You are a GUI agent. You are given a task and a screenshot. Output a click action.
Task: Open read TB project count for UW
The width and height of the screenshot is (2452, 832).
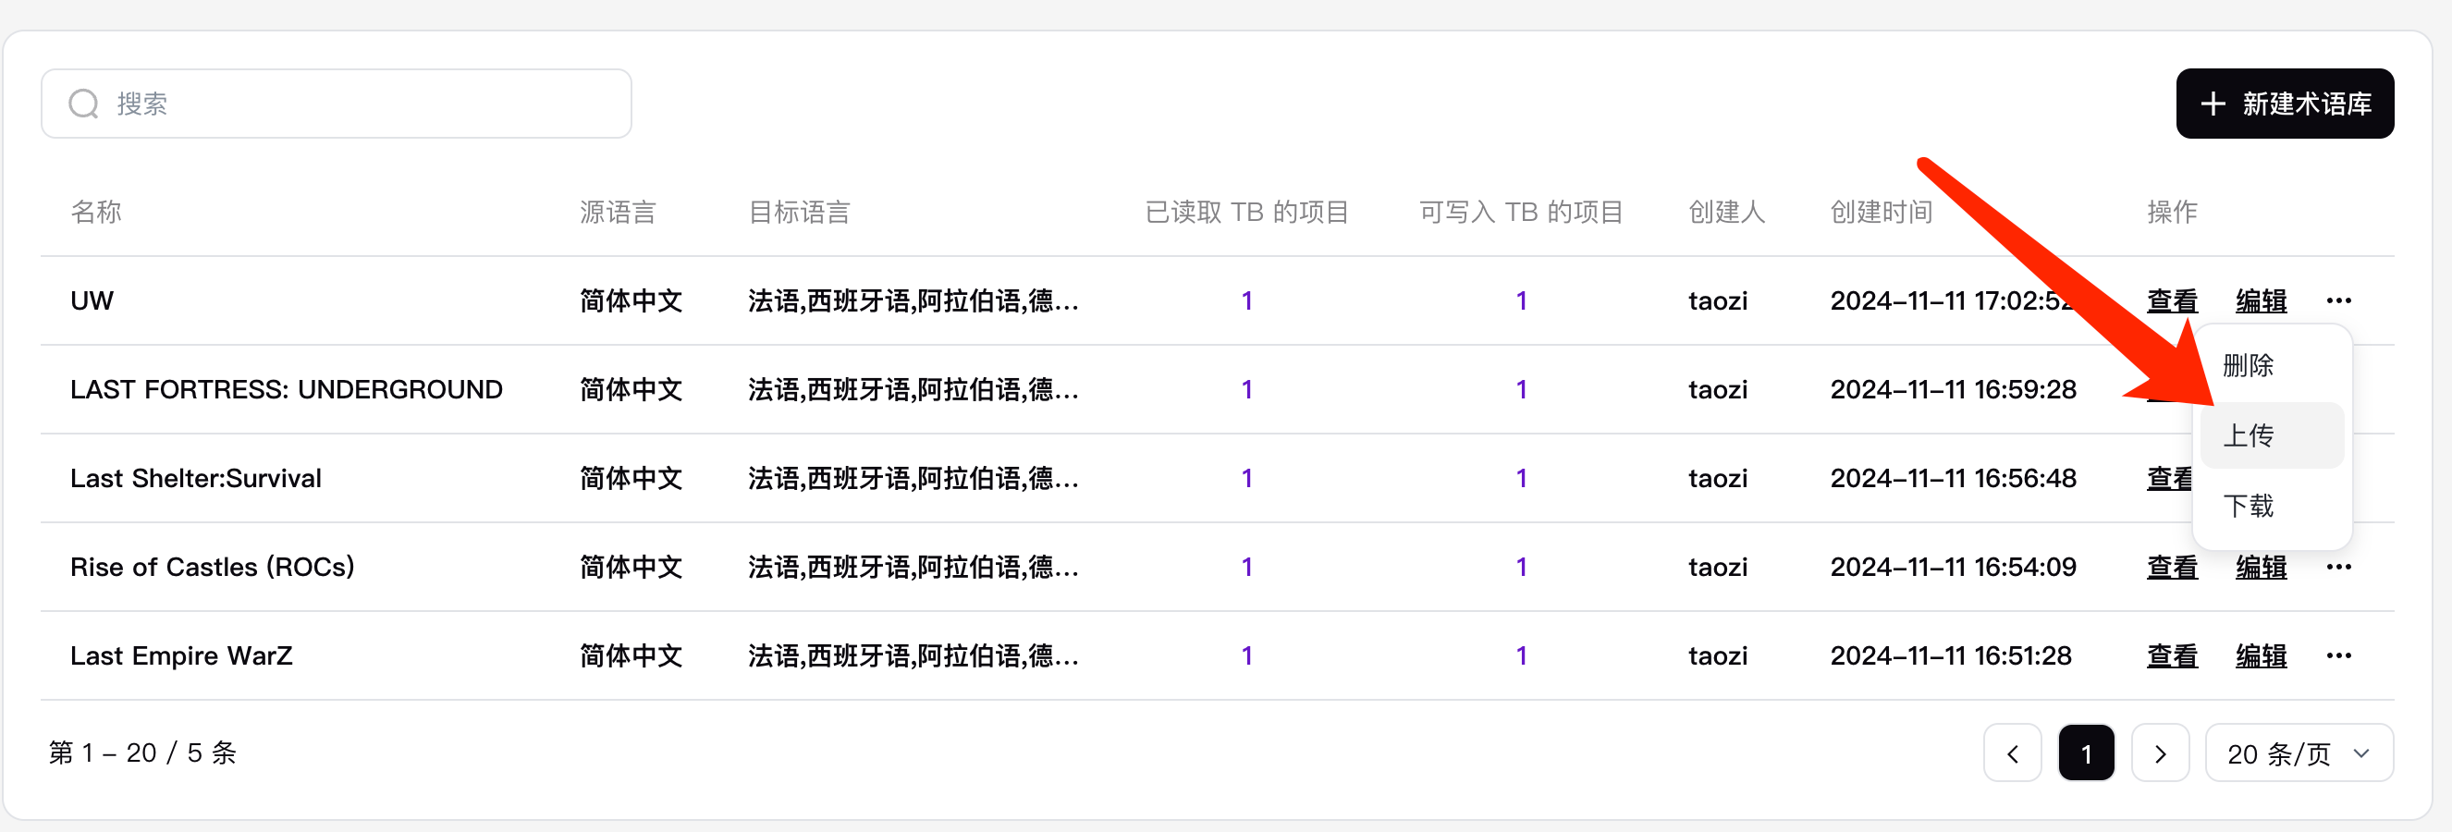coord(1246,300)
